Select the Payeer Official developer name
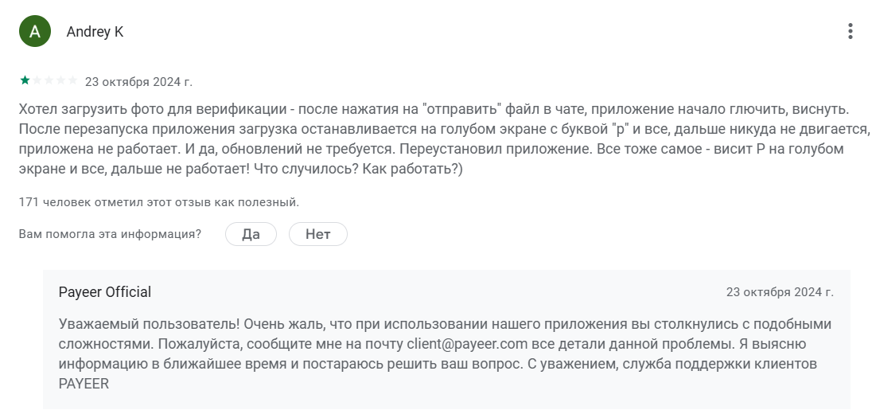The width and height of the screenshot is (872, 410). (105, 292)
